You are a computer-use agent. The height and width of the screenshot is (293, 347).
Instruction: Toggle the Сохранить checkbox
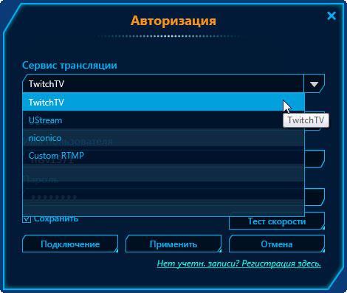(27, 219)
